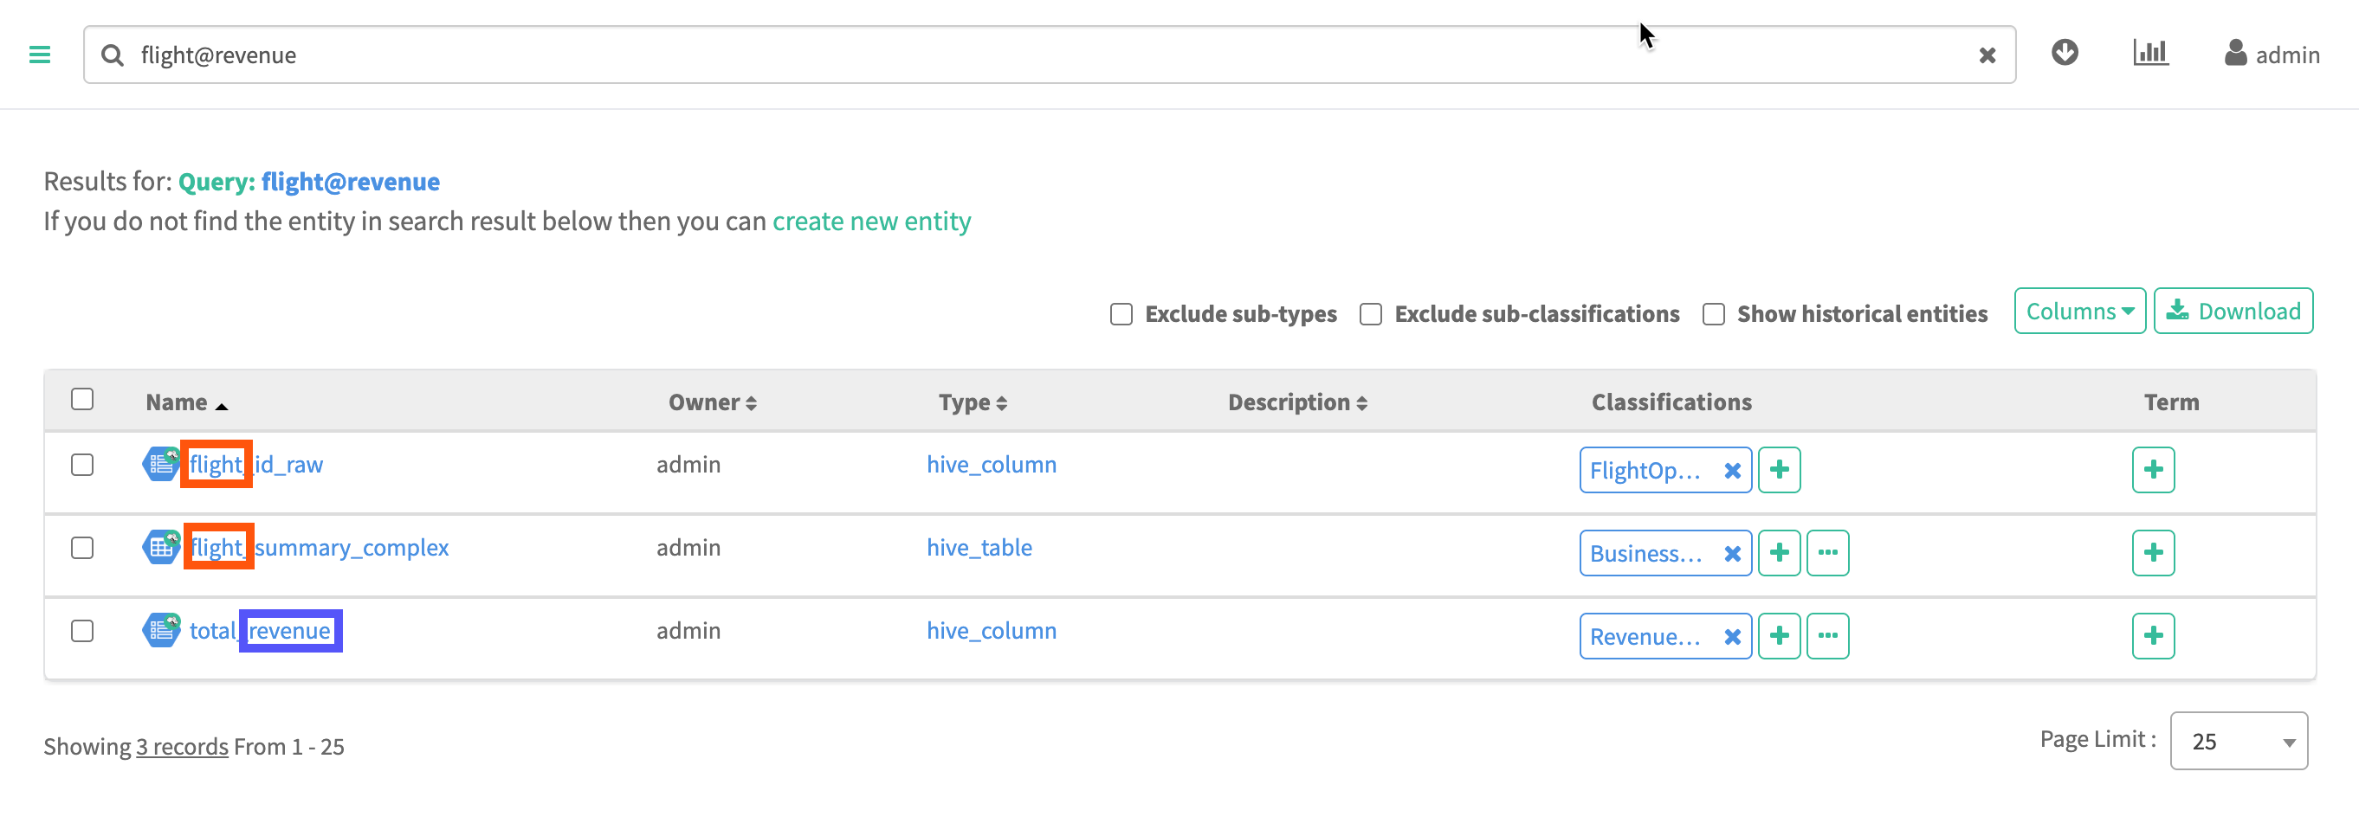
Task: Remove the Revenue classification tag from total_revenue
Action: pos(1732,637)
